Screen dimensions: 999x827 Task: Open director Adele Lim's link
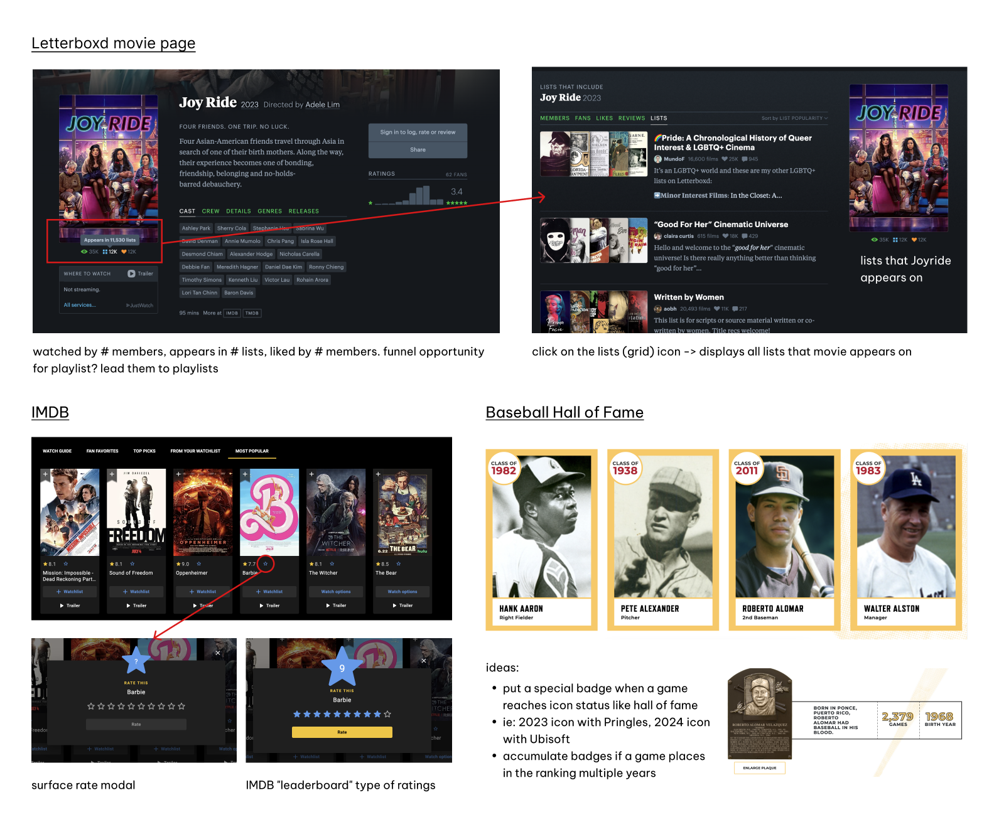click(323, 105)
